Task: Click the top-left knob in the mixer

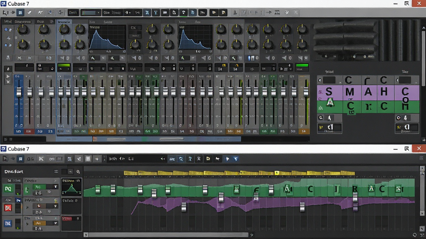Action: pyautogui.click(x=22, y=29)
